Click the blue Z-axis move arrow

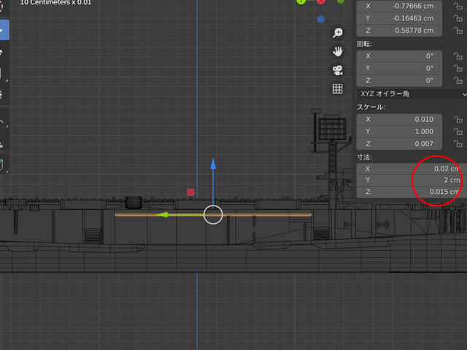point(213,164)
